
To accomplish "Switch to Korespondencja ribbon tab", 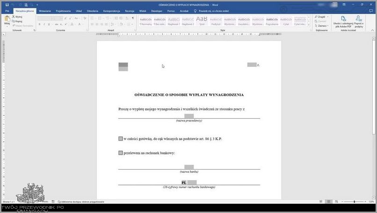I will point(112,11).
